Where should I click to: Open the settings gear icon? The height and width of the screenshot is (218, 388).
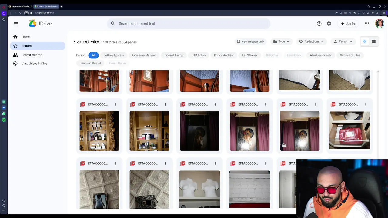(x=329, y=24)
